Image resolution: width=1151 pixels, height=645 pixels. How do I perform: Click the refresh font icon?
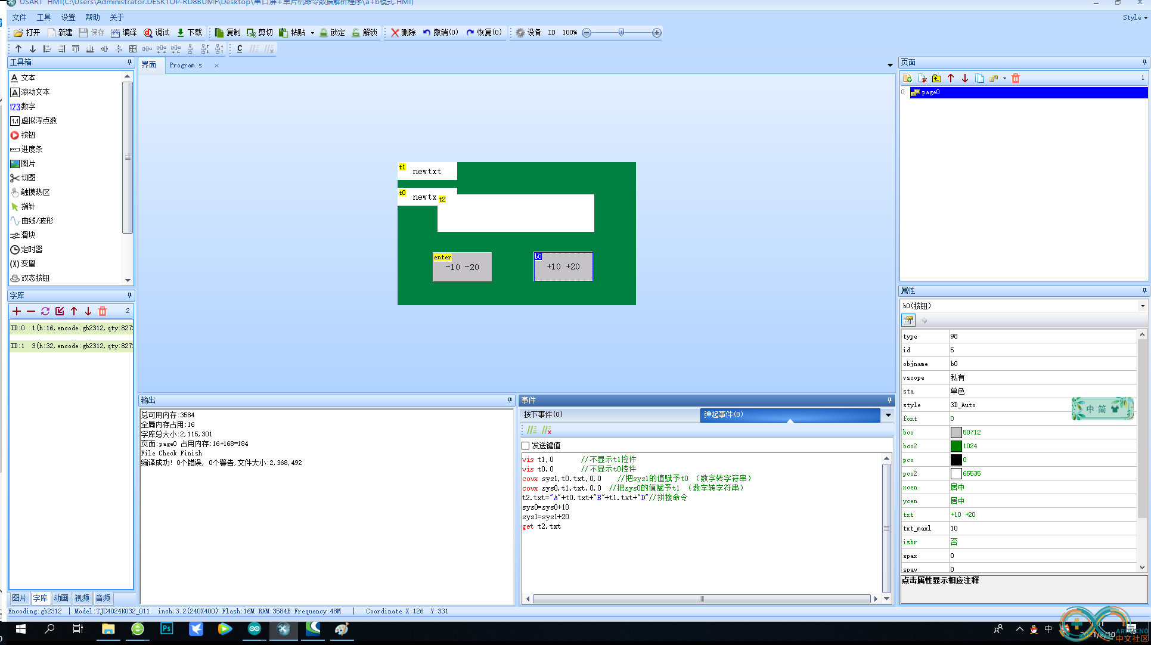(x=45, y=311)
